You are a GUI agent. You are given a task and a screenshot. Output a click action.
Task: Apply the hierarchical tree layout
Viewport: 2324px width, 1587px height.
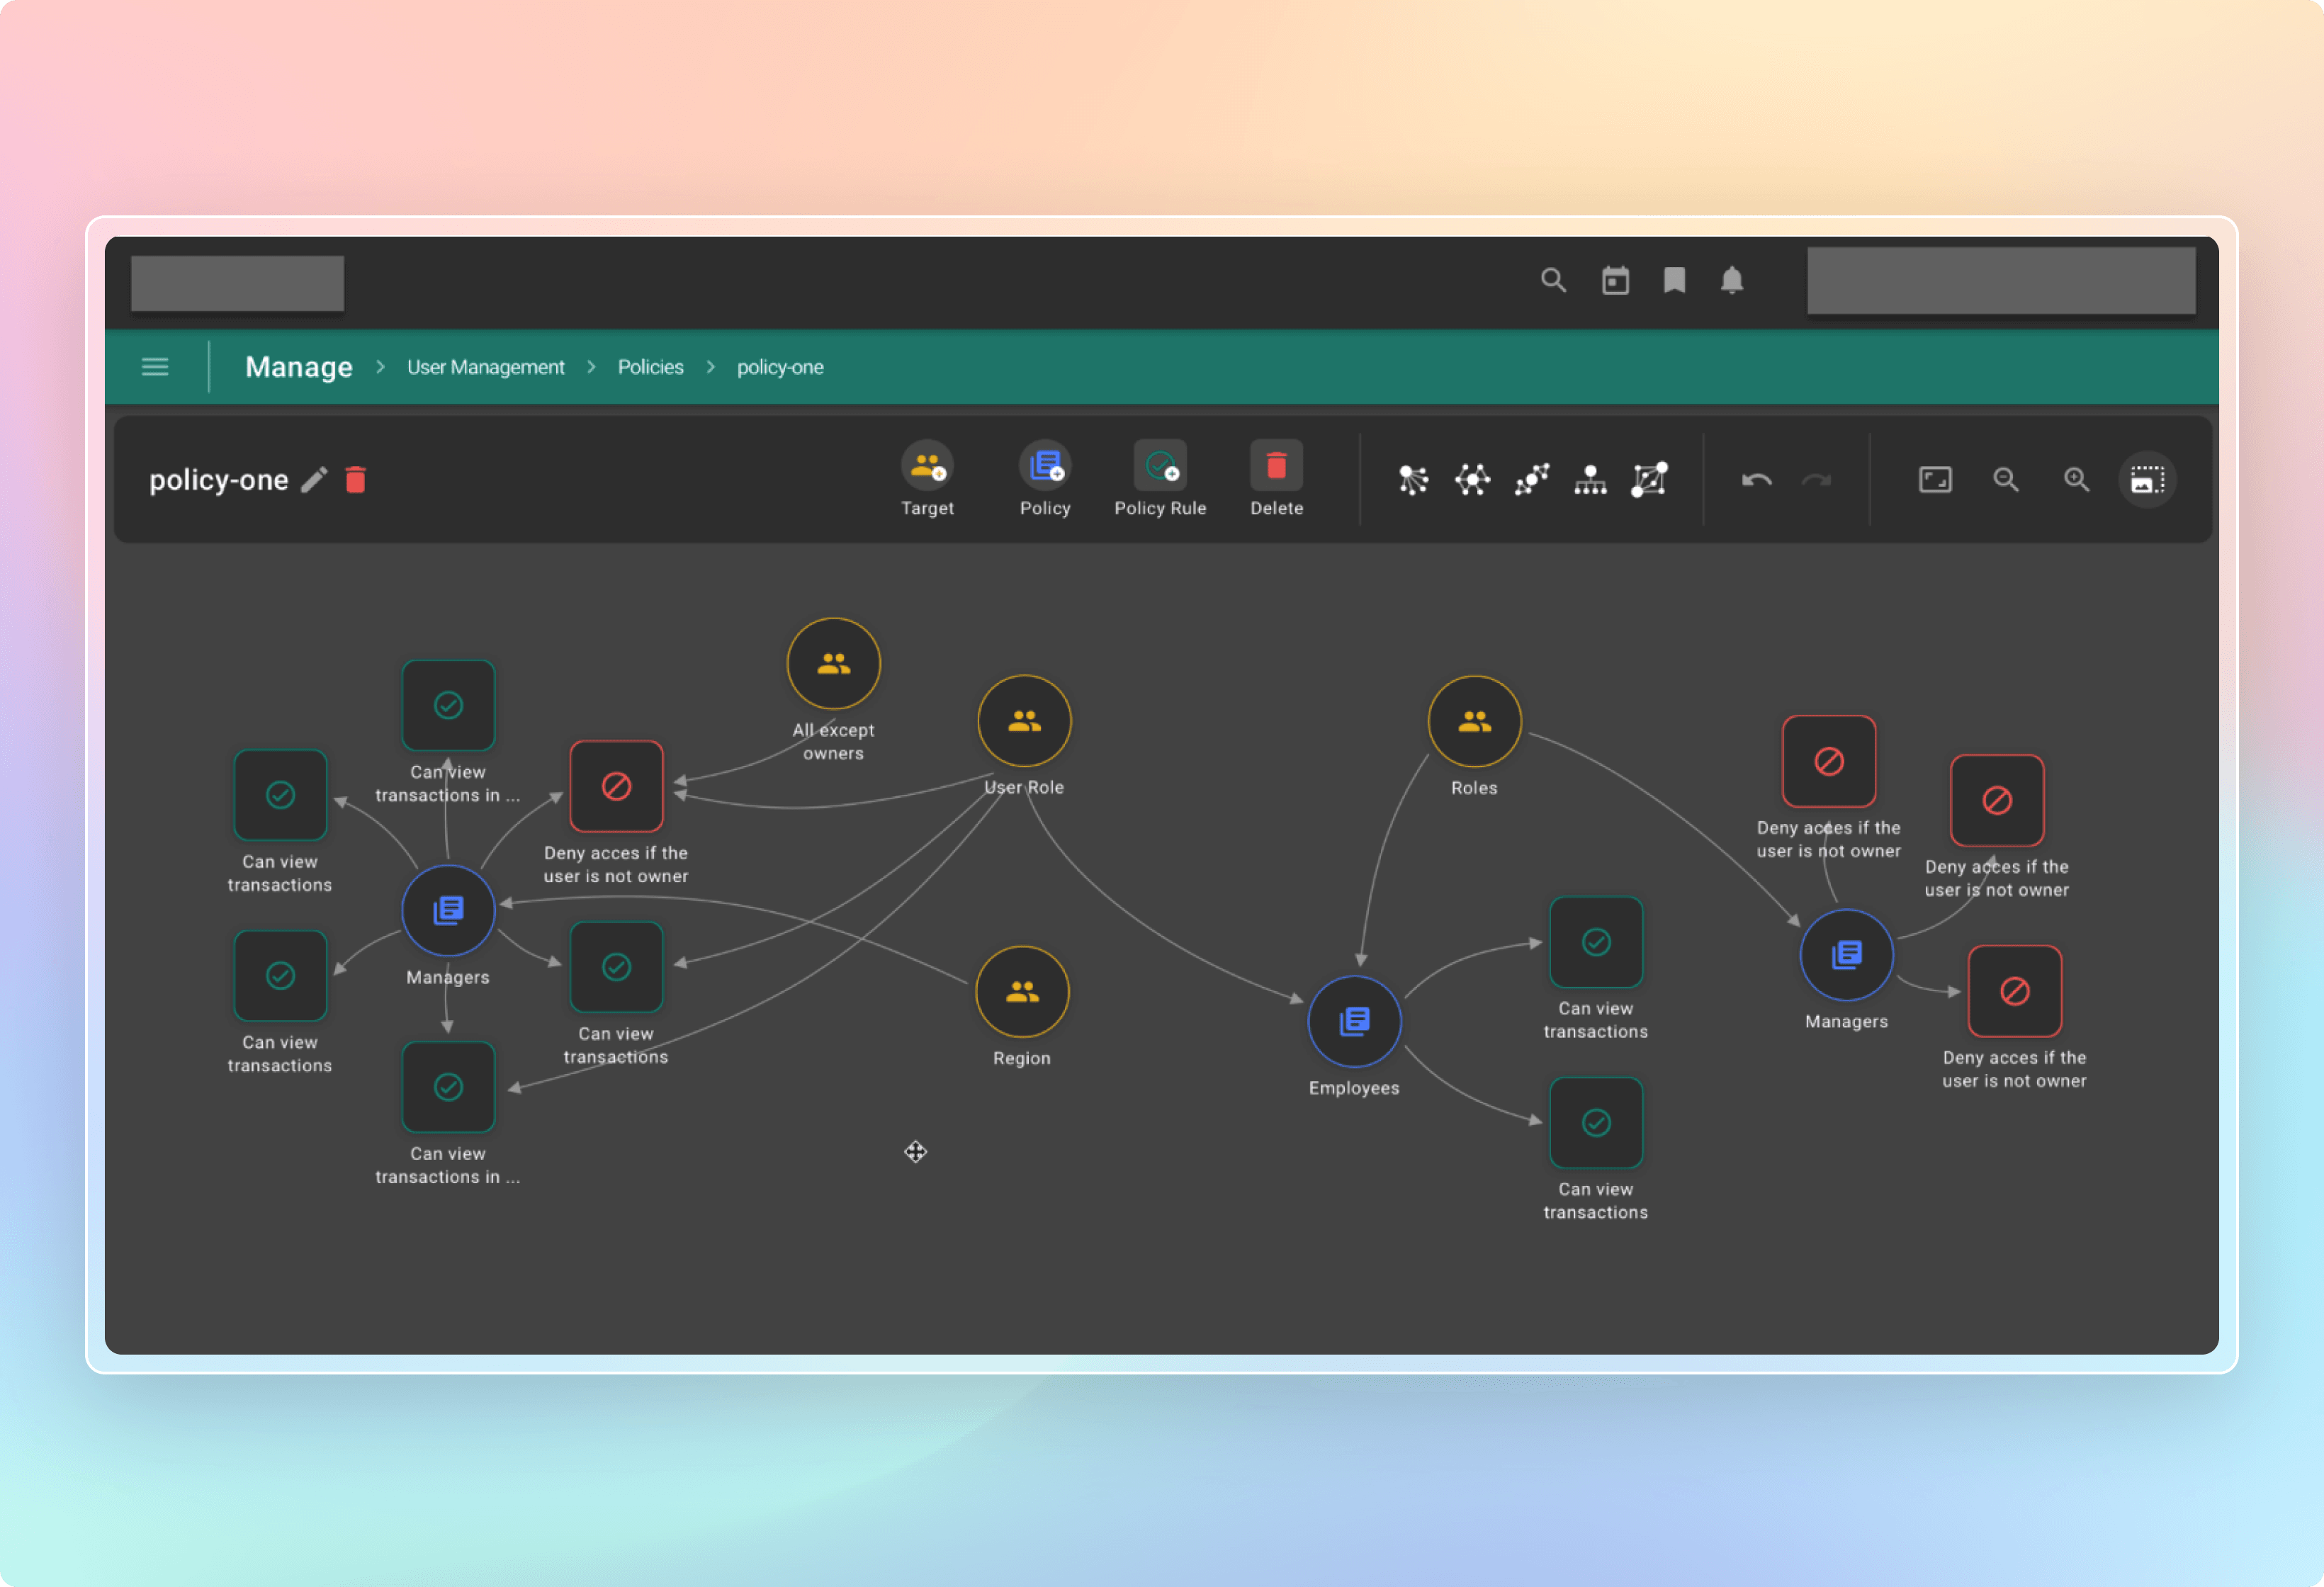click(1590, 480)
